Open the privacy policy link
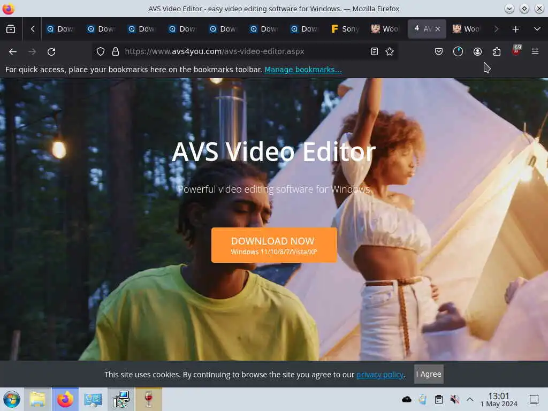Screen dimensions: 548x411 (379, 375)
